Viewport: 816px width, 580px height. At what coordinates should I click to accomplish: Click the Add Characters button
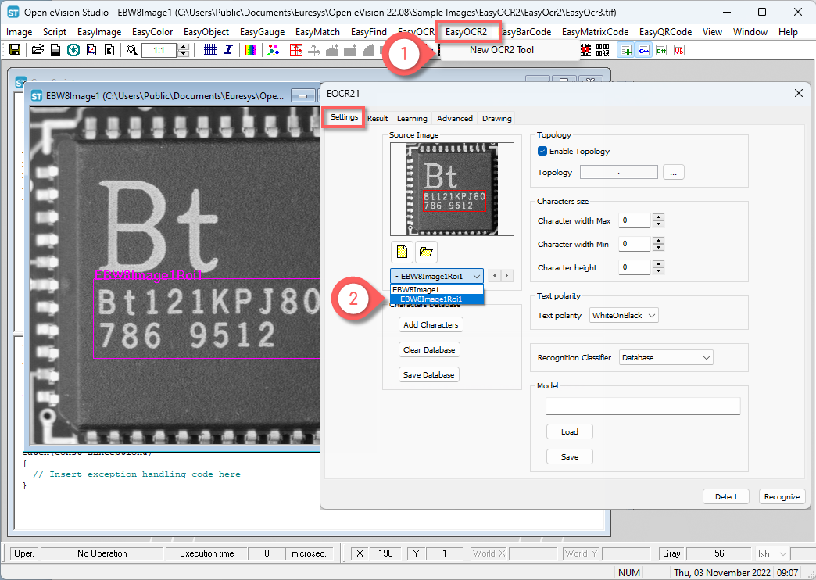[431, 324]
